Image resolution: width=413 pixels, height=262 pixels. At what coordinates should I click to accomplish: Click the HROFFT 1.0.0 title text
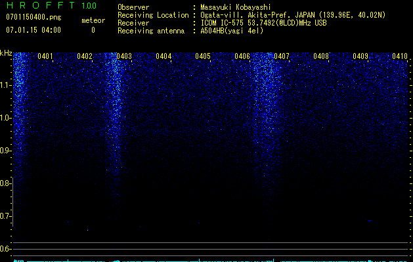51,5
